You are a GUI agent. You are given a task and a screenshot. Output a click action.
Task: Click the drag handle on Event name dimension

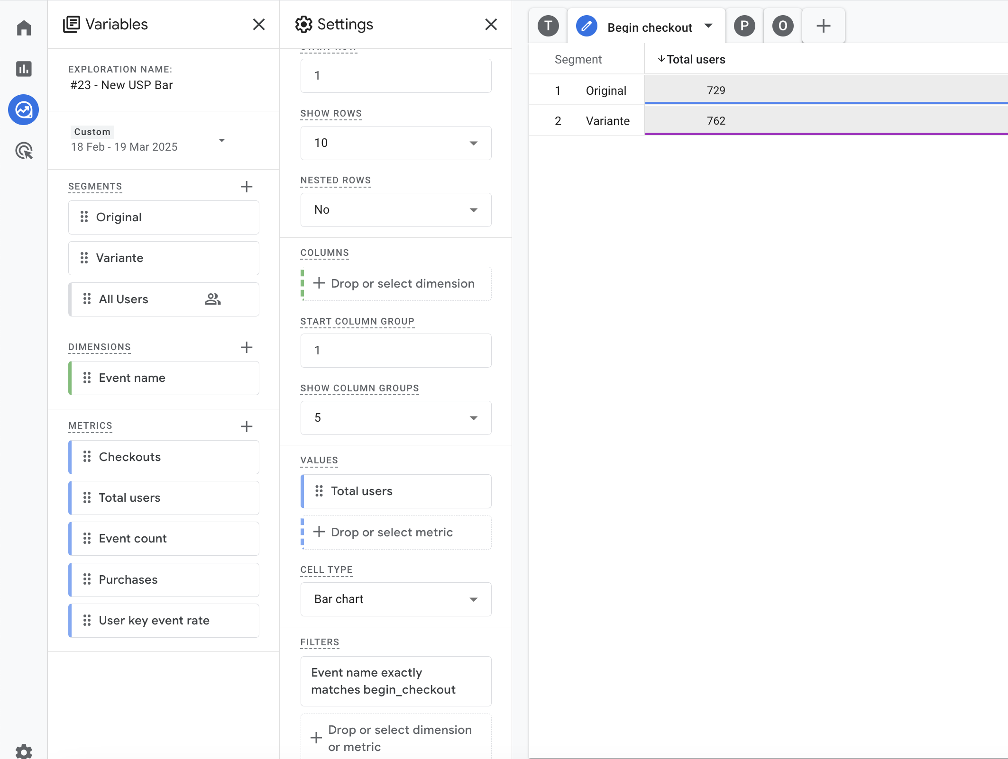click(87, 378)
